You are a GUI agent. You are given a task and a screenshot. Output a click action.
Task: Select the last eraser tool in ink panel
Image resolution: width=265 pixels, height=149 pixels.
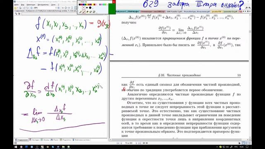click(94, 12)
